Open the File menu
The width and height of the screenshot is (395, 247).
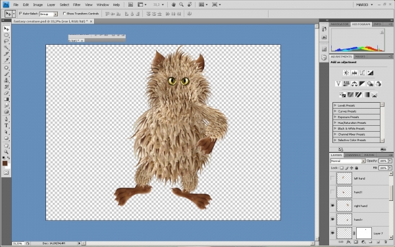[16, 5]
